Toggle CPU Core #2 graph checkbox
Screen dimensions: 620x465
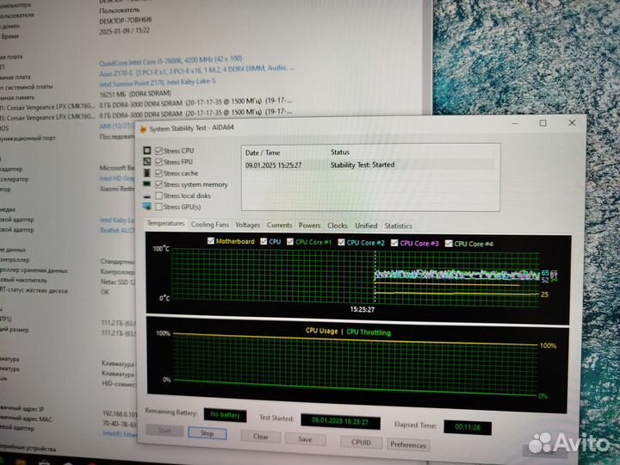[341, 242]
